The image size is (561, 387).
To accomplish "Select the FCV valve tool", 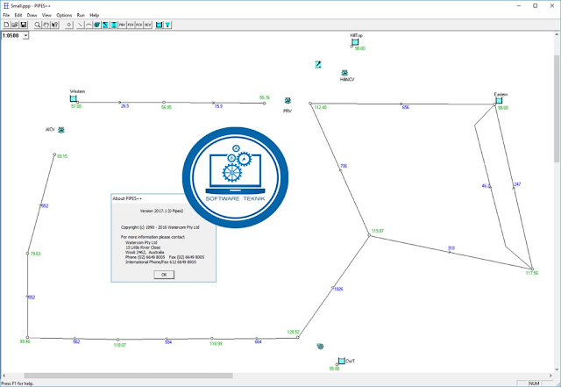I will click(139, 25).
